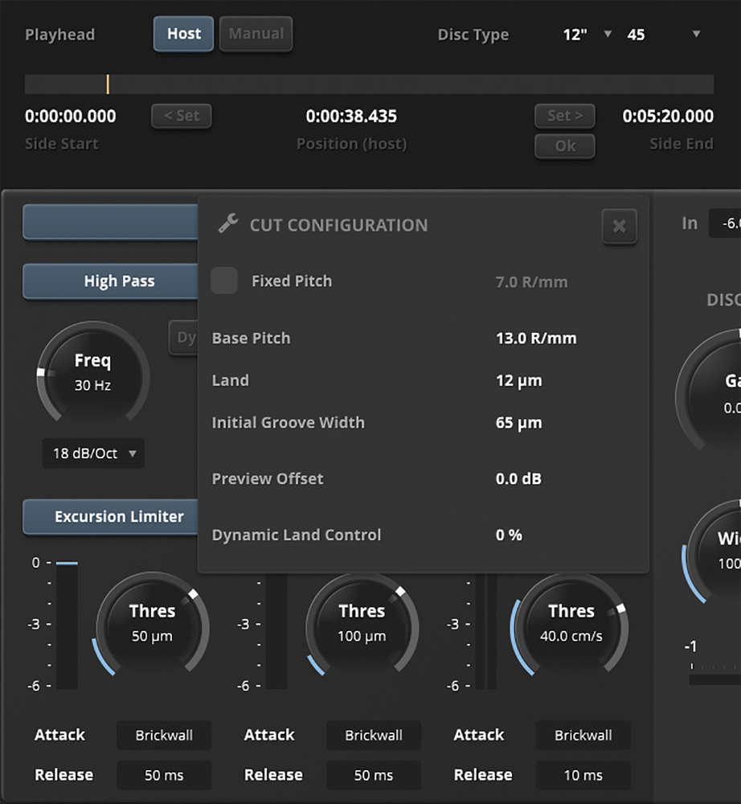Enable the Fixed Pitch checkbox
This screenshot has width=741, height=804.
[x=224, y=281]
